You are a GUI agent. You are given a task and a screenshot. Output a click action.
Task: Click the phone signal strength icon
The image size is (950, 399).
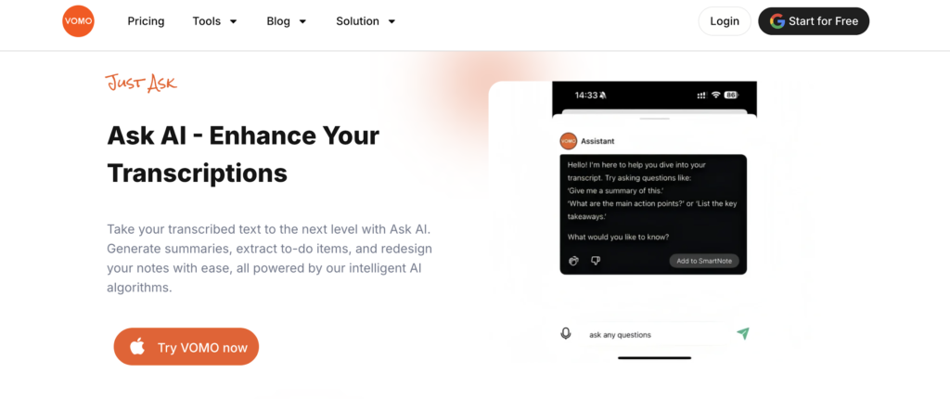pyautogui.click(x=702, y=96)
